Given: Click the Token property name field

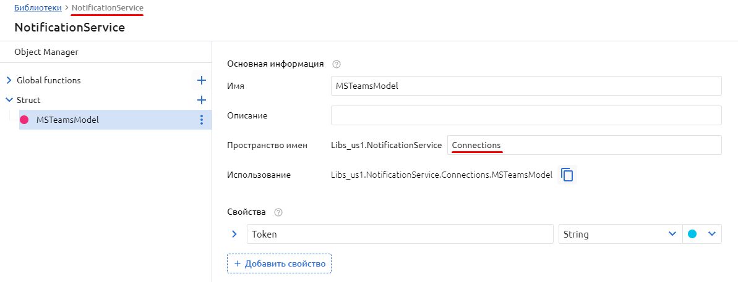Looking at the screenshot, I should coord(400,234).
